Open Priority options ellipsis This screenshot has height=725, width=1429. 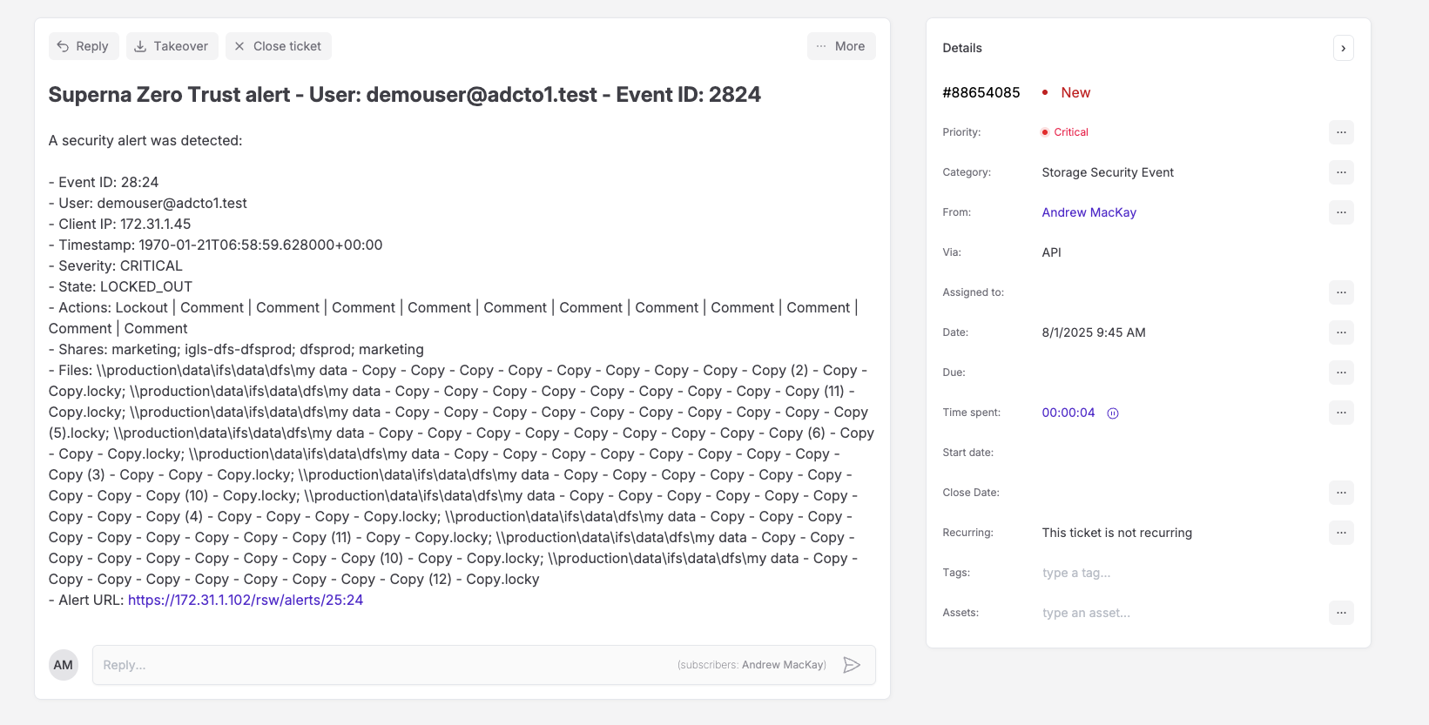[x=1341, y=132]
